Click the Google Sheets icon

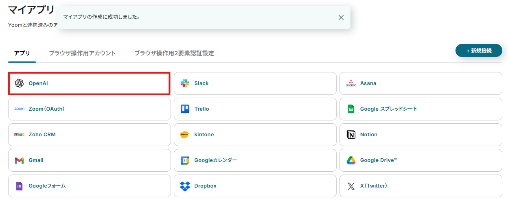click(351, 109)
